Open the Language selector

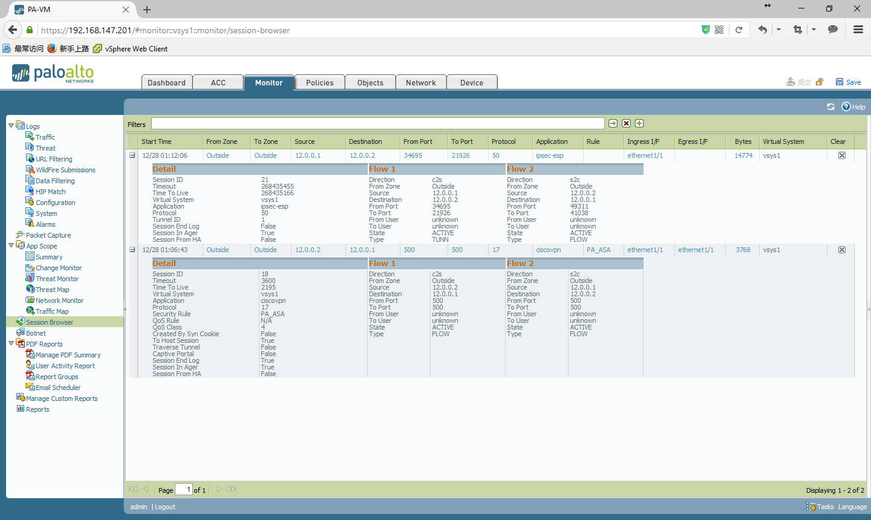point(852,507)
